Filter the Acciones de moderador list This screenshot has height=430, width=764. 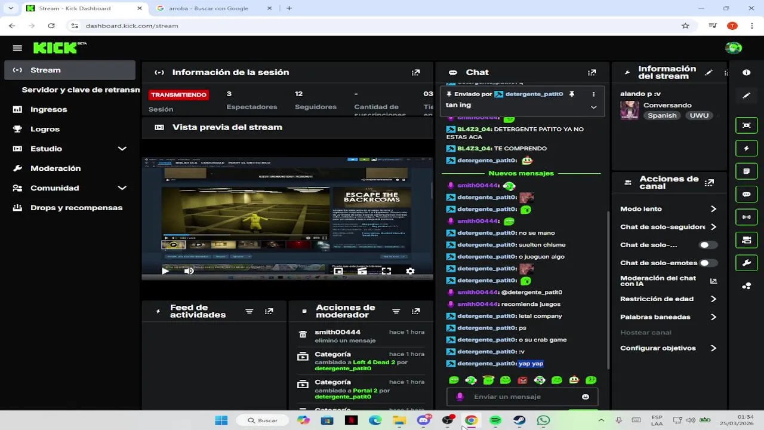click(396, 311)
